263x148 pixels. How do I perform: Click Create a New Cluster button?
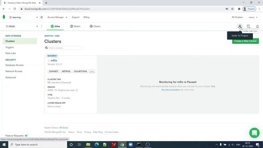pos(245,41)
